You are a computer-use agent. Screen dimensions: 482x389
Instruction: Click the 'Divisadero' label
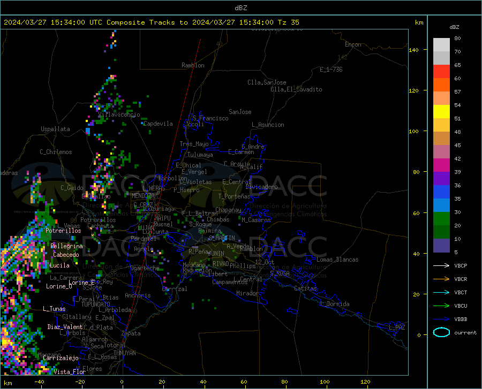pyautogui.click(x=261, y=187)
